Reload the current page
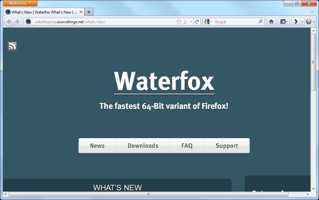 pos(197,22)
